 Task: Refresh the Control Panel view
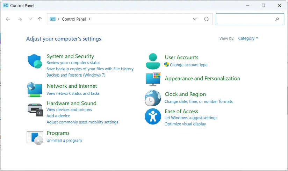207,19
